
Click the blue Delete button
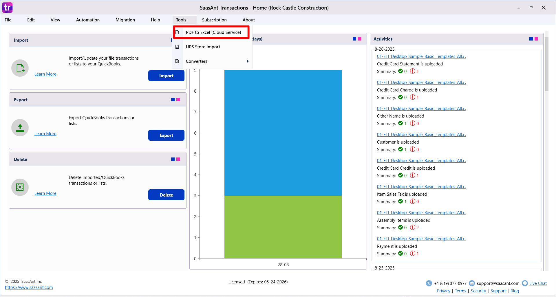pyautogui.click(x=166, y=195)
